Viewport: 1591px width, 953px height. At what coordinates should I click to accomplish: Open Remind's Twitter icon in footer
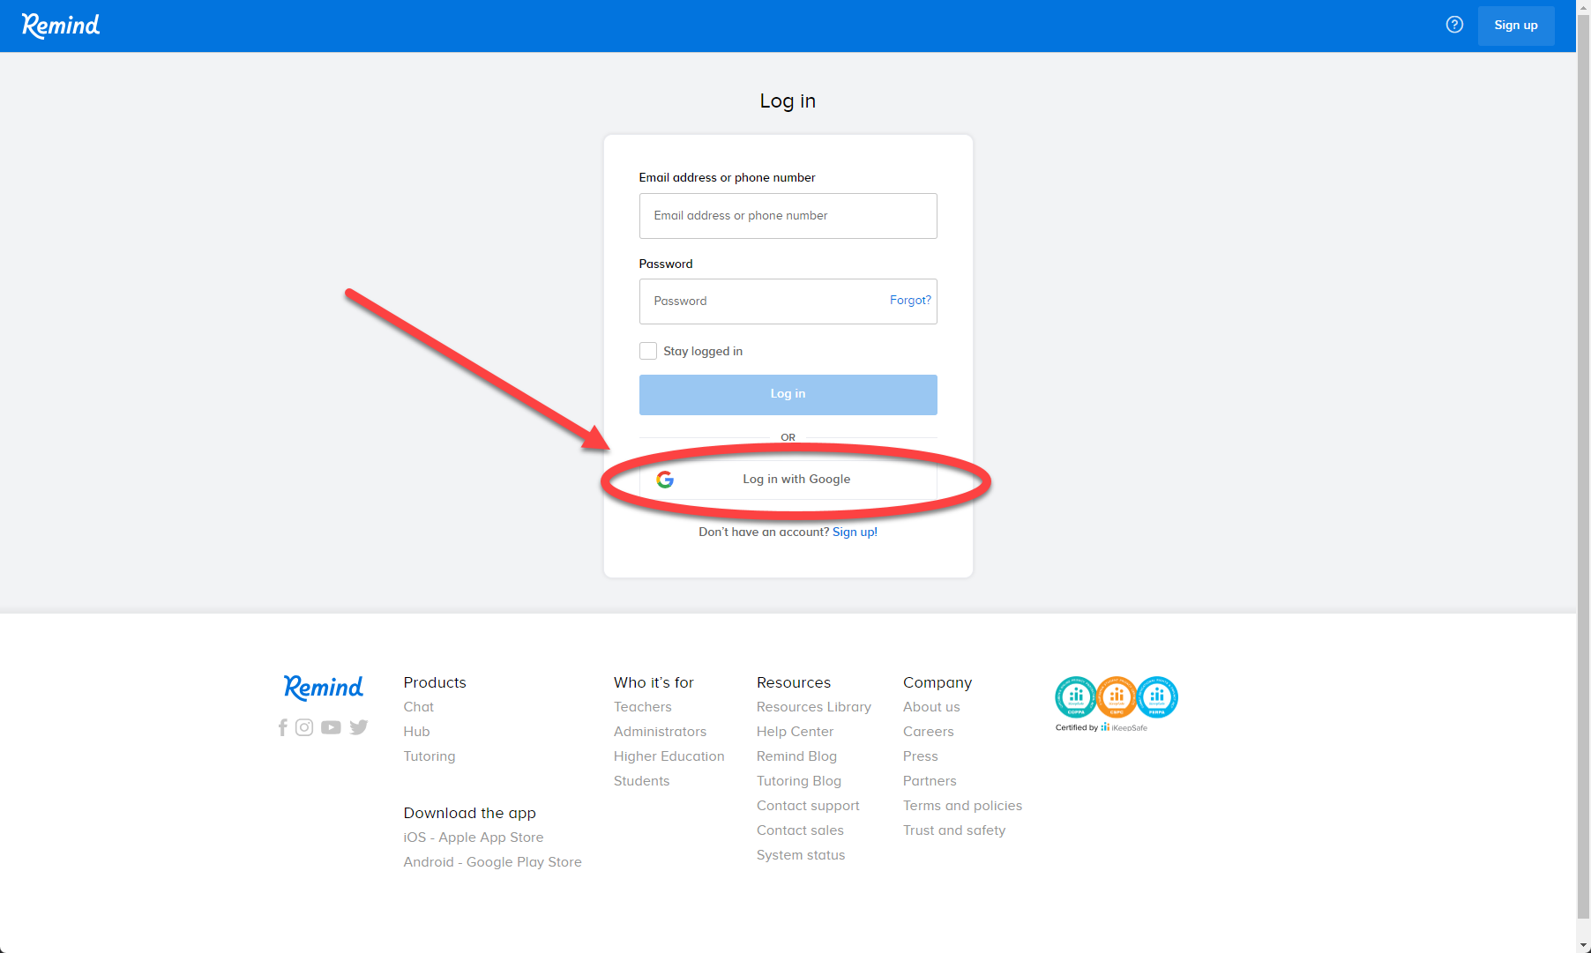pyautogui.click(x=358, y=727)
